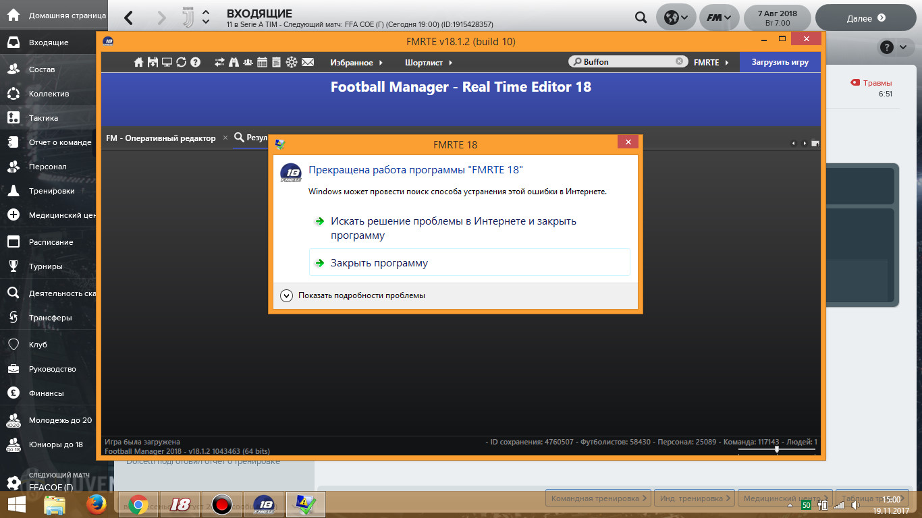Close the FMRTE 18 error dialog
Image resolution: width=922 pixels, height=518 pixels.
tap(628, 142)
